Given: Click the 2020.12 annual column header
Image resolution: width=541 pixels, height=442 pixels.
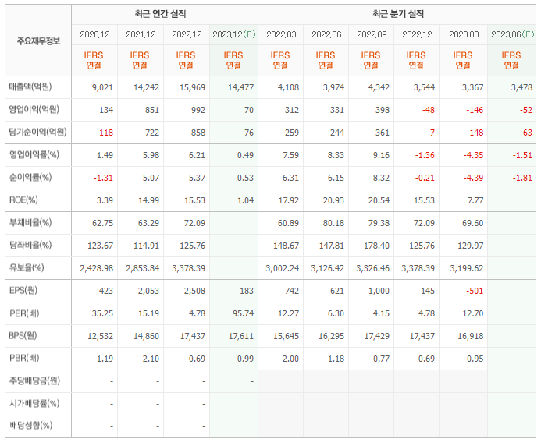Looking at the screenshot, I should point(94,34).
